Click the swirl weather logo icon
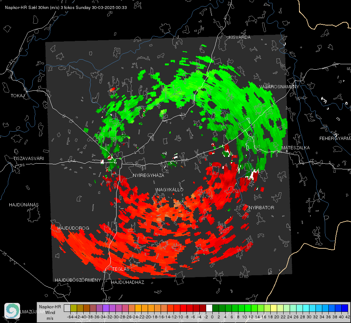This screenshot has height=323, width=351. [12, 311]
